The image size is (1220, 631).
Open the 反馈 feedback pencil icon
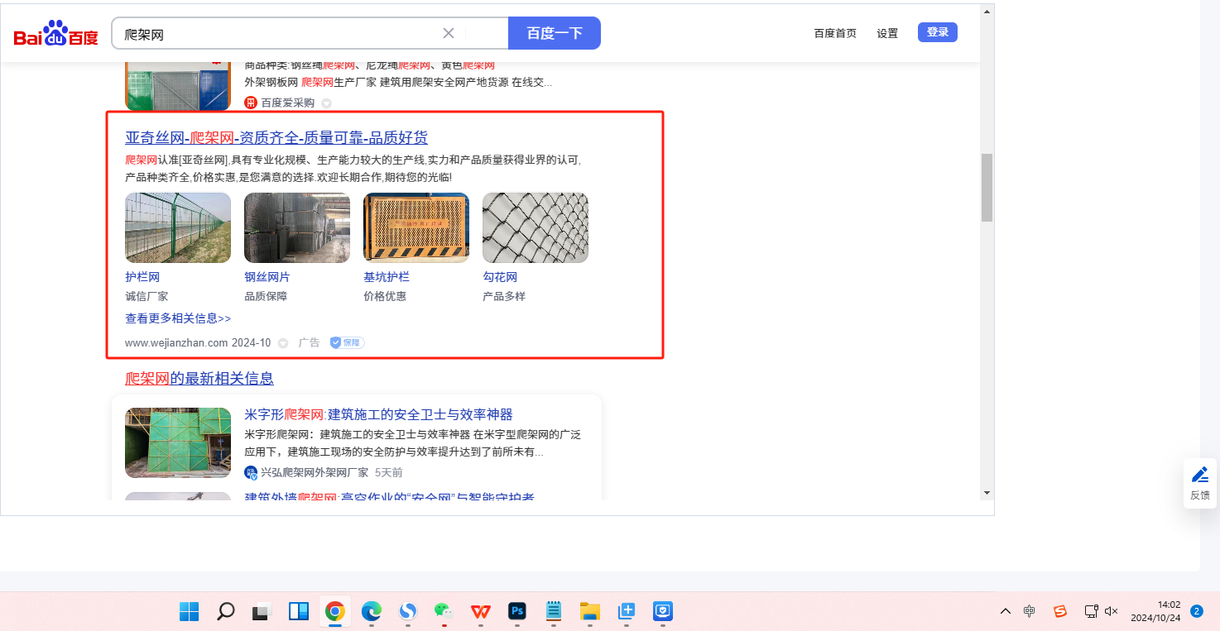pos(1199,475)
